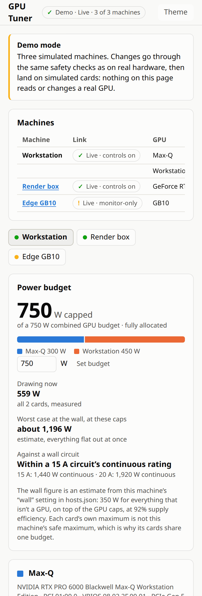Click the Link column header
Viewport: 202px width, 596px height.
click(80, 140)
